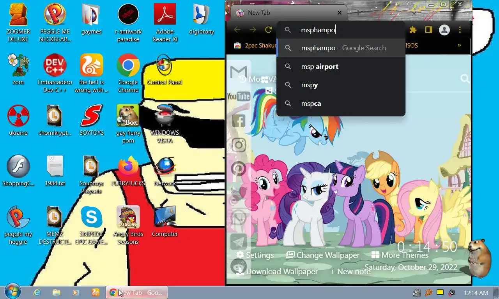The image size is (499, 299).
Task: Select the zom desktop icon
Action: [x=18, y=70]
